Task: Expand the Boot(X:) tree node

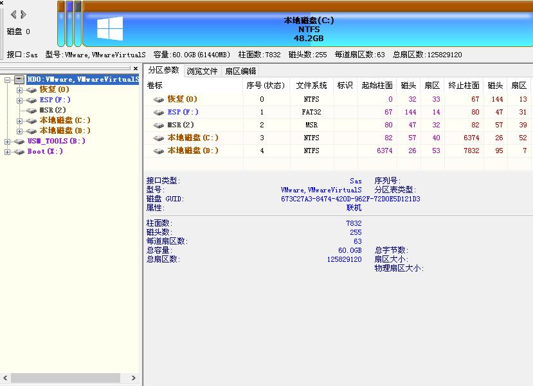Action: [x=7, y=151]
